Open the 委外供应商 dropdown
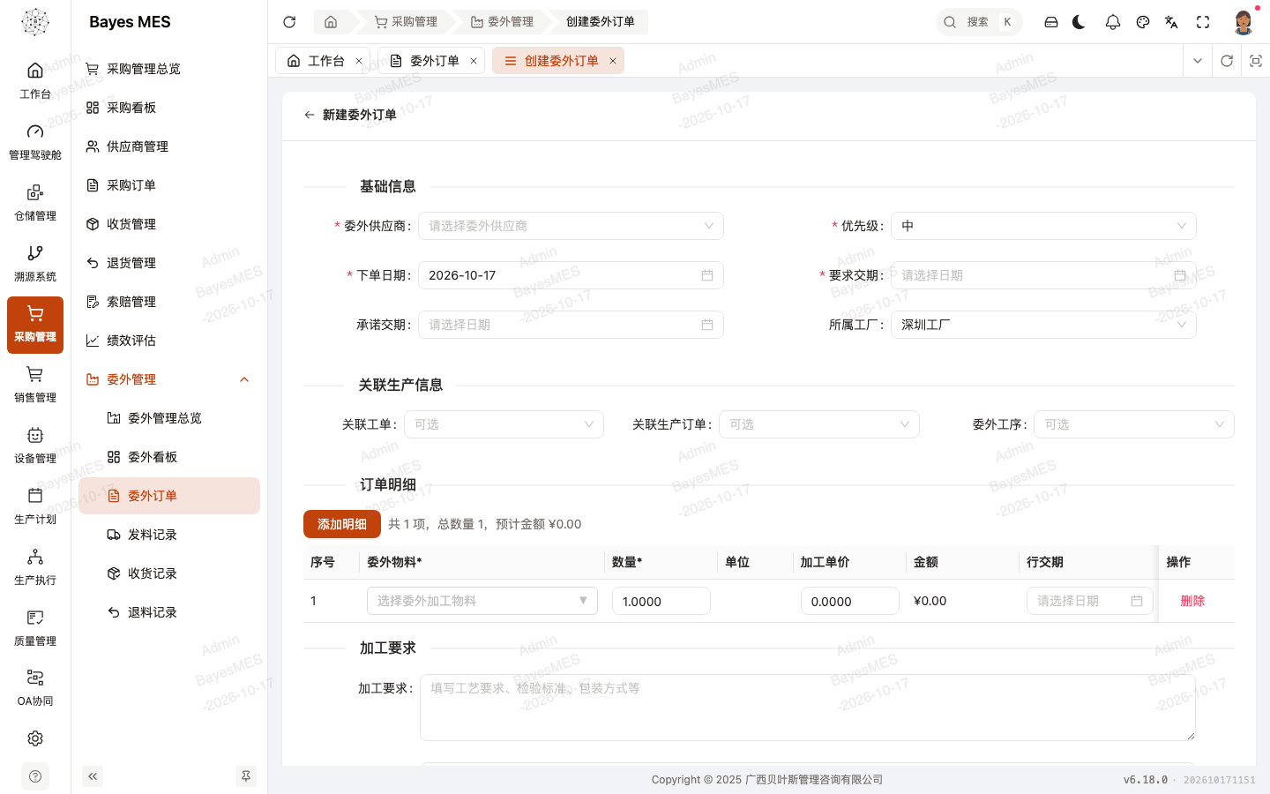Screen dimensions: 1270x794 pyautogui.click(x=571, y=226)
